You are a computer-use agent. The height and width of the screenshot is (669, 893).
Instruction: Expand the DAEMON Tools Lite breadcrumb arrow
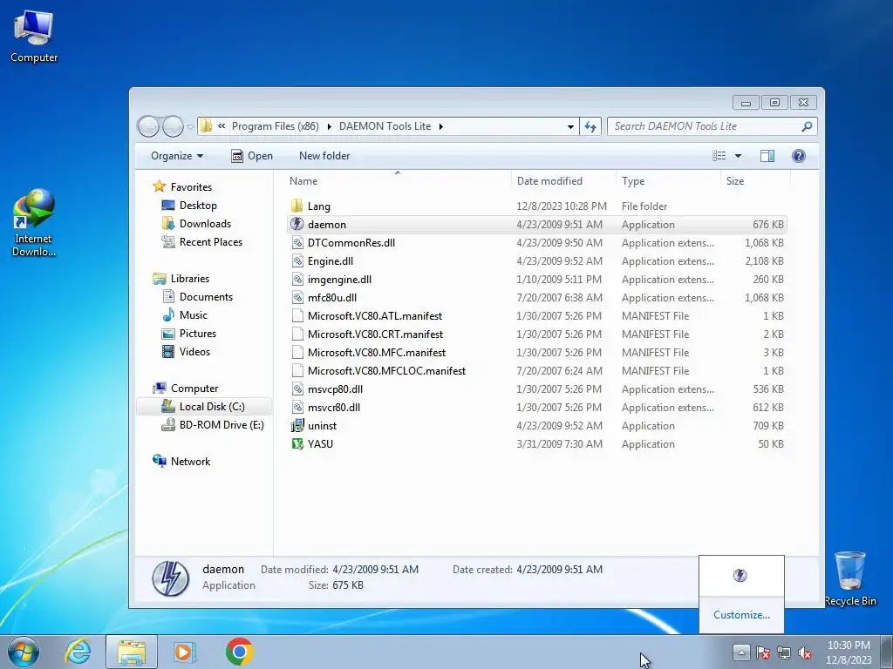click(440, 126)
